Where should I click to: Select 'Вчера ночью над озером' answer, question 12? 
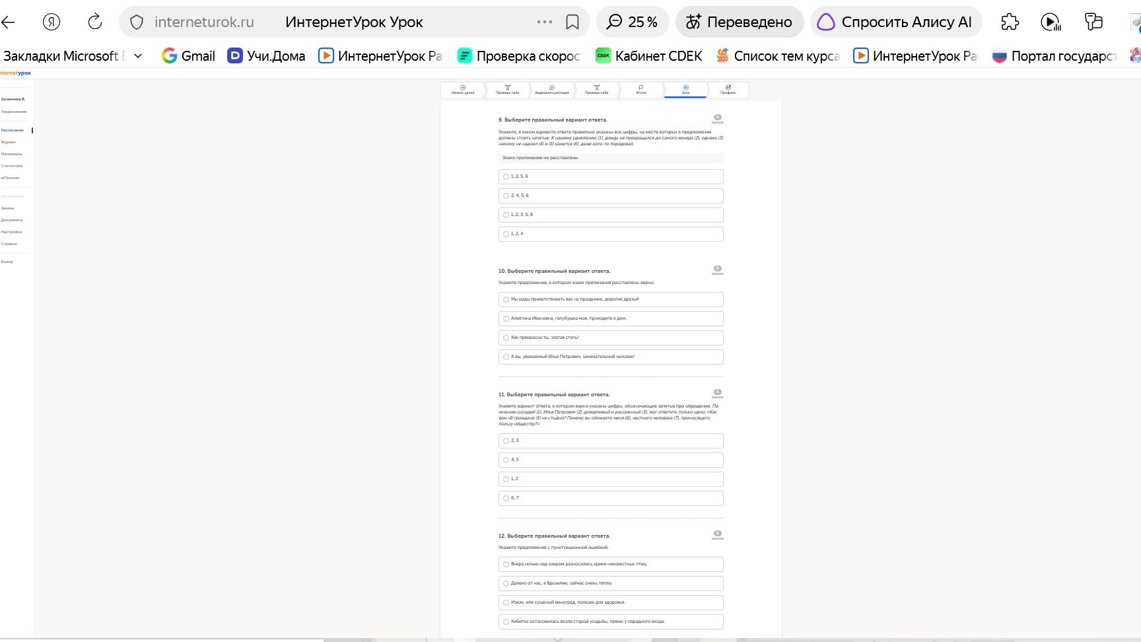click(x=611, y=564)
